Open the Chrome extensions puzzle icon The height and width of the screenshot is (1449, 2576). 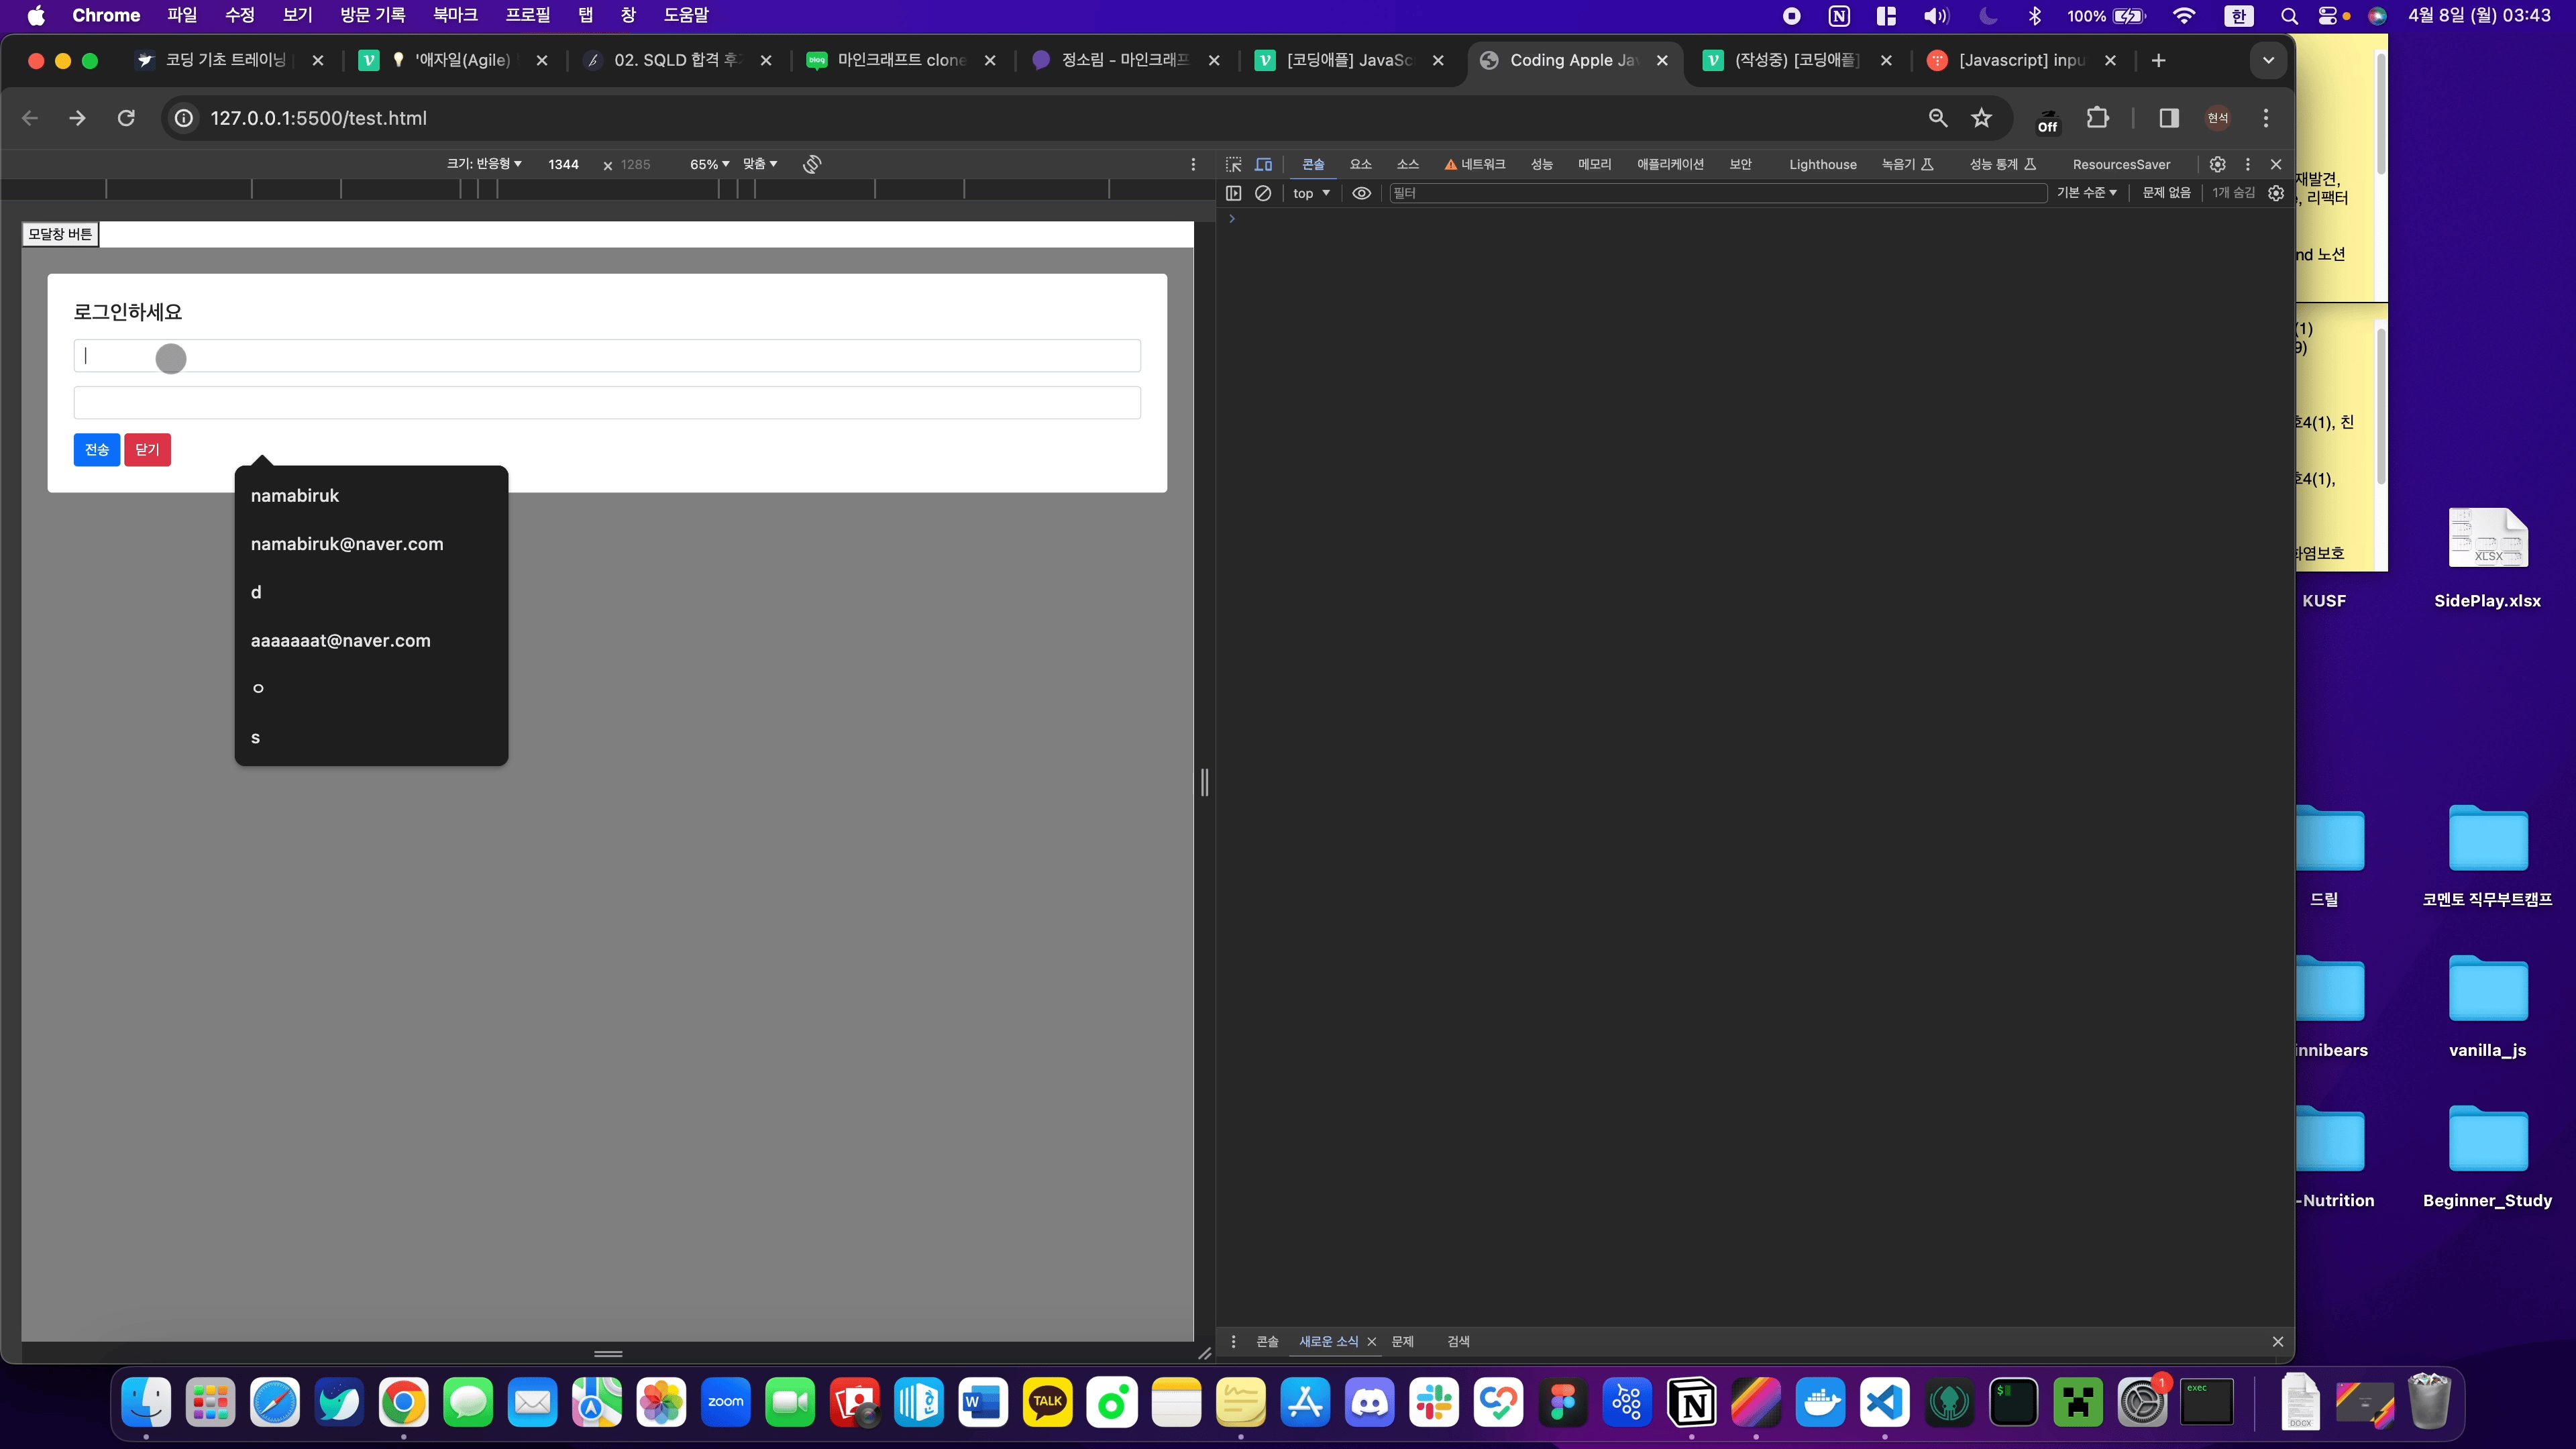click(2097, 118)
